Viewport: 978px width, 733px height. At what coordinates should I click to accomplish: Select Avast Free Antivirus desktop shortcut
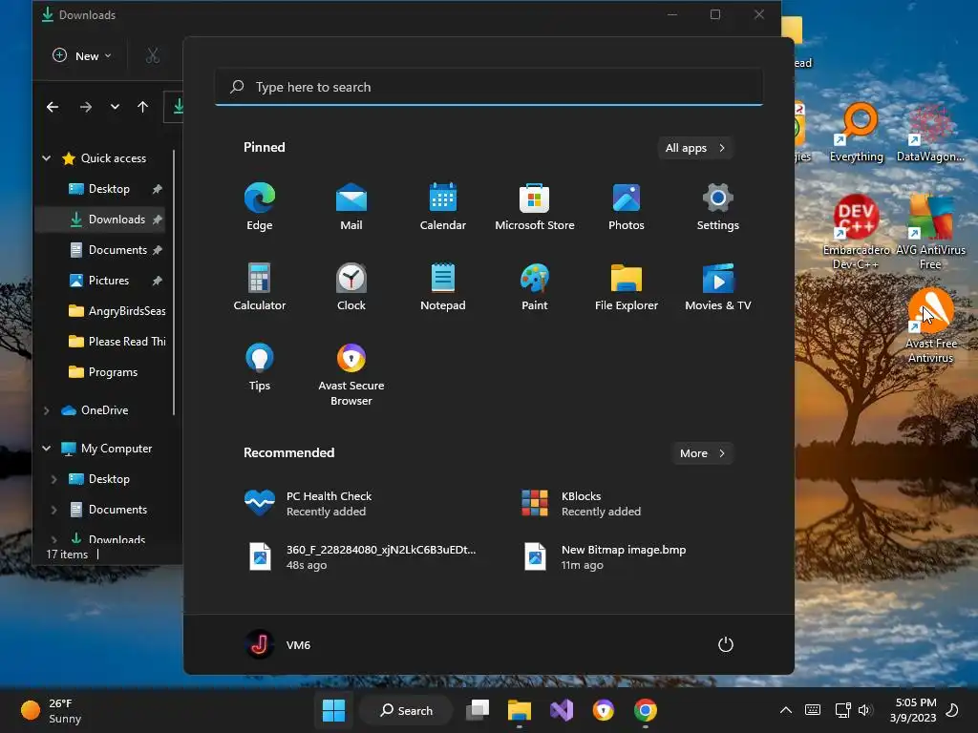point(930,325)
